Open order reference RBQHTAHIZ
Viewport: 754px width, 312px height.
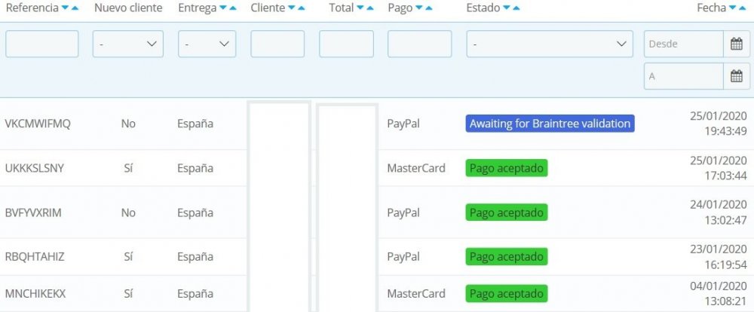pos(35,257)
